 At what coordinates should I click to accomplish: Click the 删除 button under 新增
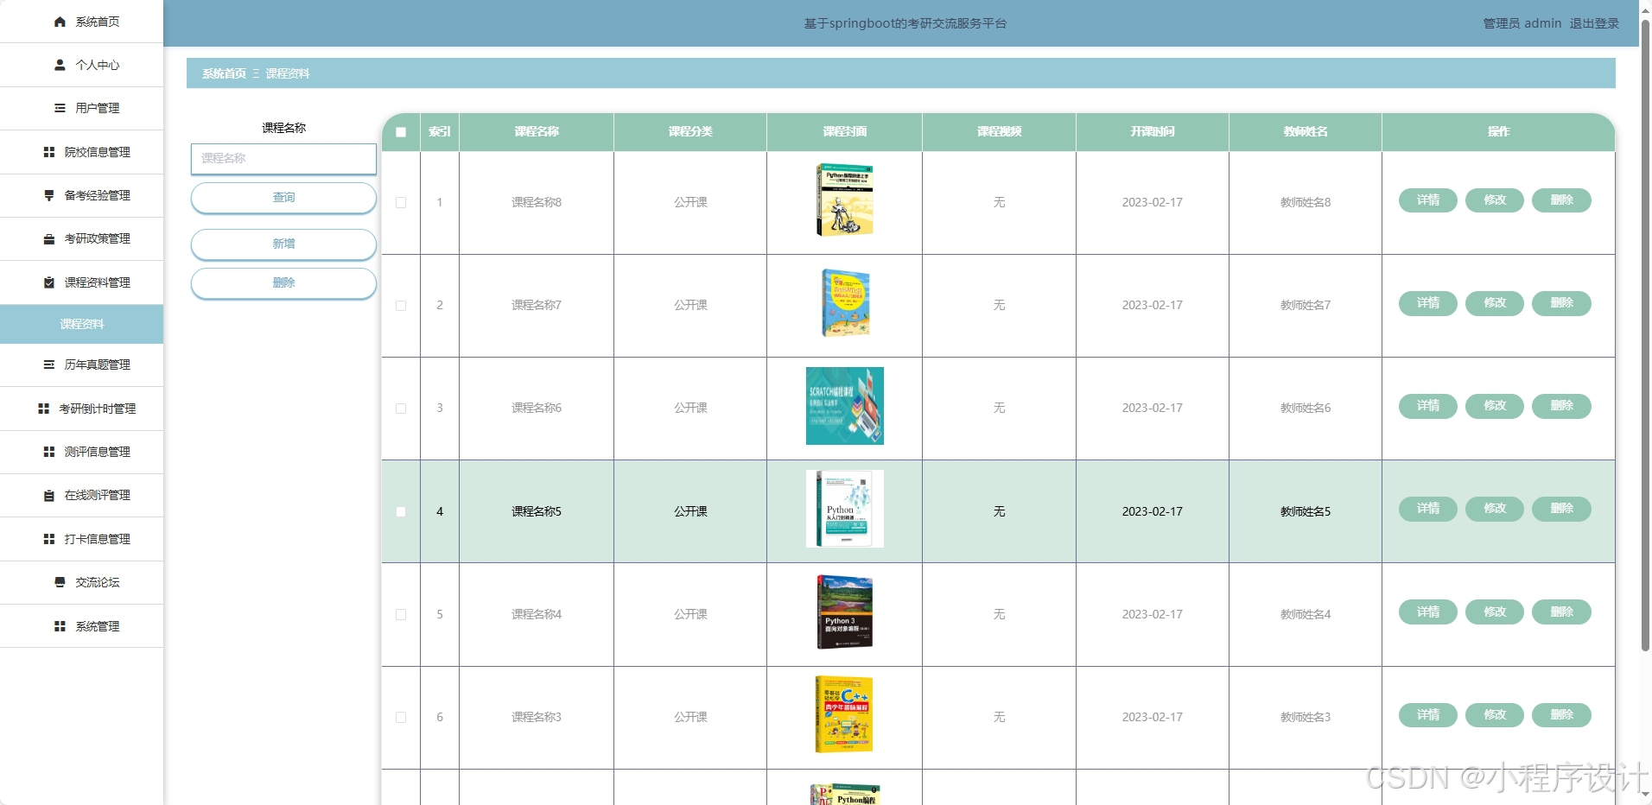(283, 283)
